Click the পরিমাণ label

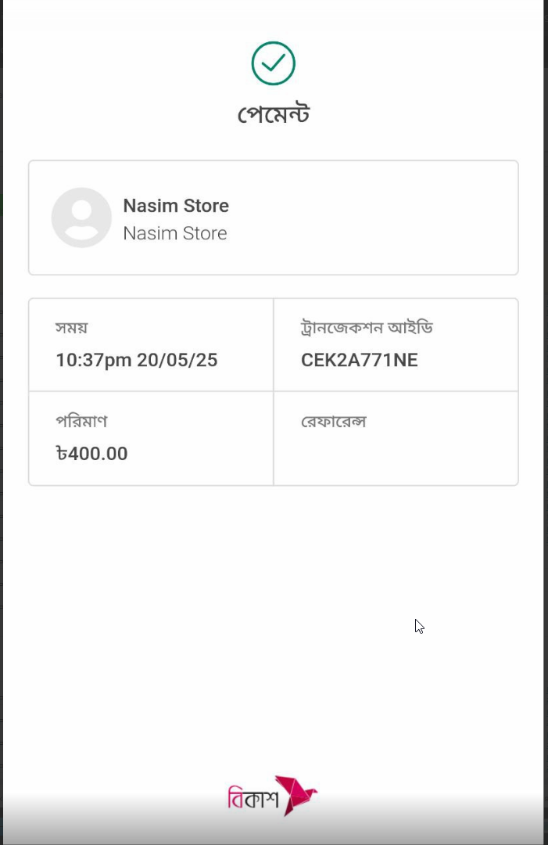(x=82, y=421)
